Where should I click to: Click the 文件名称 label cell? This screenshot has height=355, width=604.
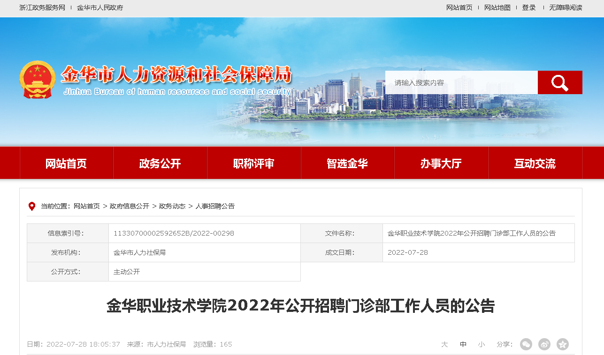342,233
